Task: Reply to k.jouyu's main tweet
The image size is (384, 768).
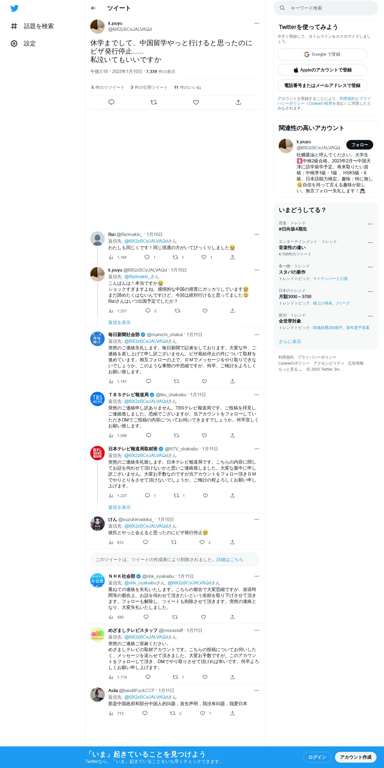Action: tap(111, 102)
